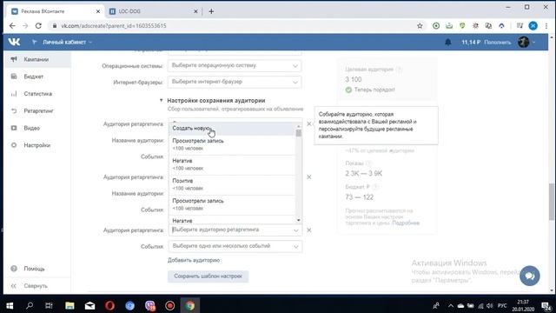Click Подробнее link in forecast

406,223
